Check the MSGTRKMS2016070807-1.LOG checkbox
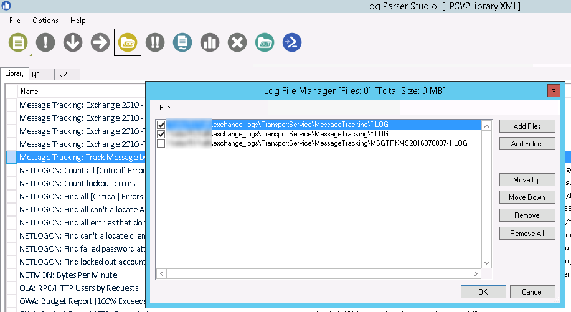571x312 pixels. pos(162,143)
